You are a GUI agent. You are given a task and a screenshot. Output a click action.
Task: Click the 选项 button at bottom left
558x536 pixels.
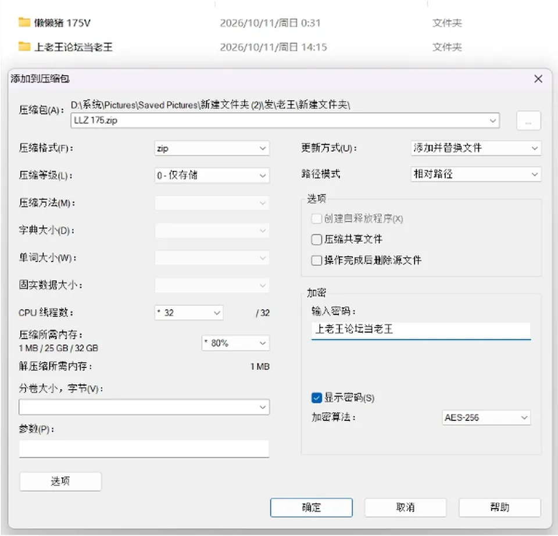[x=60, y=481]
